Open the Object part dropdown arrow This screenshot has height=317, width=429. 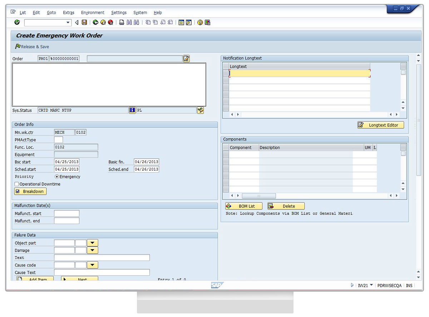click(92, 243)
